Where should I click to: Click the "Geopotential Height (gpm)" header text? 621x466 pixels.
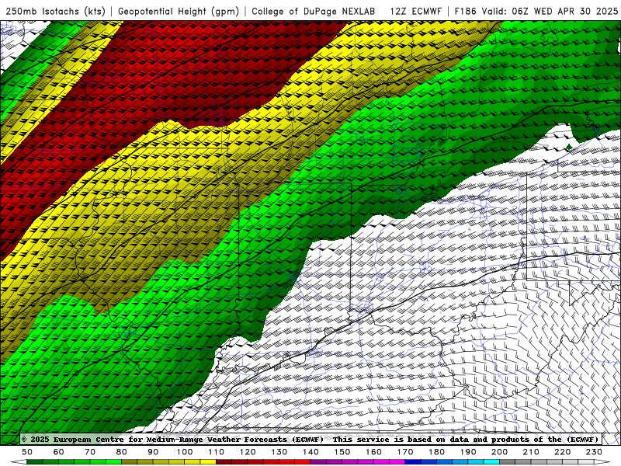179,11
